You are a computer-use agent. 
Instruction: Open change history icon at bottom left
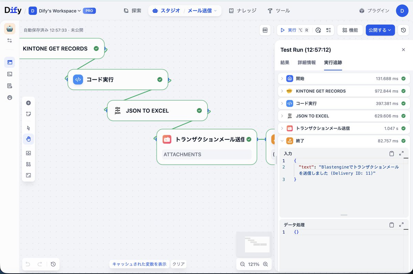coord(53,264)
